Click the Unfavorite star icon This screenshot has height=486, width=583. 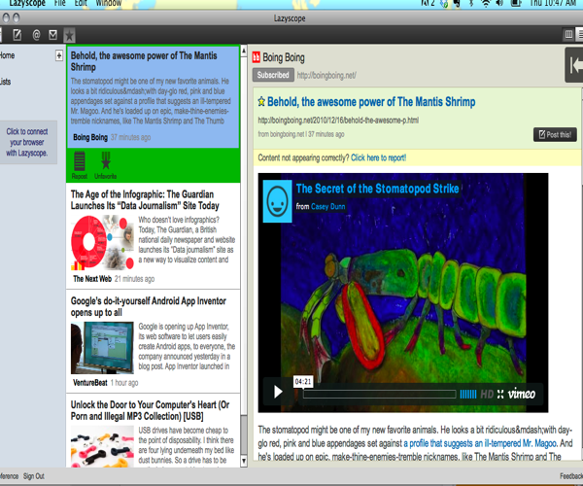pyautogui.click(x=106, y=165)
